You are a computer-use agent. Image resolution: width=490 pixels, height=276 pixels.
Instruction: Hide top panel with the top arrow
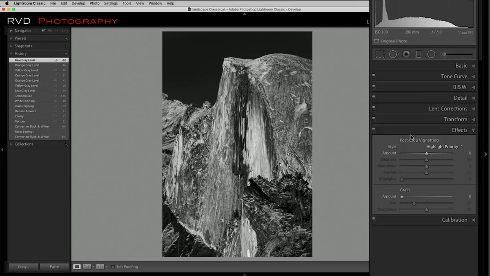coord(245,14)
